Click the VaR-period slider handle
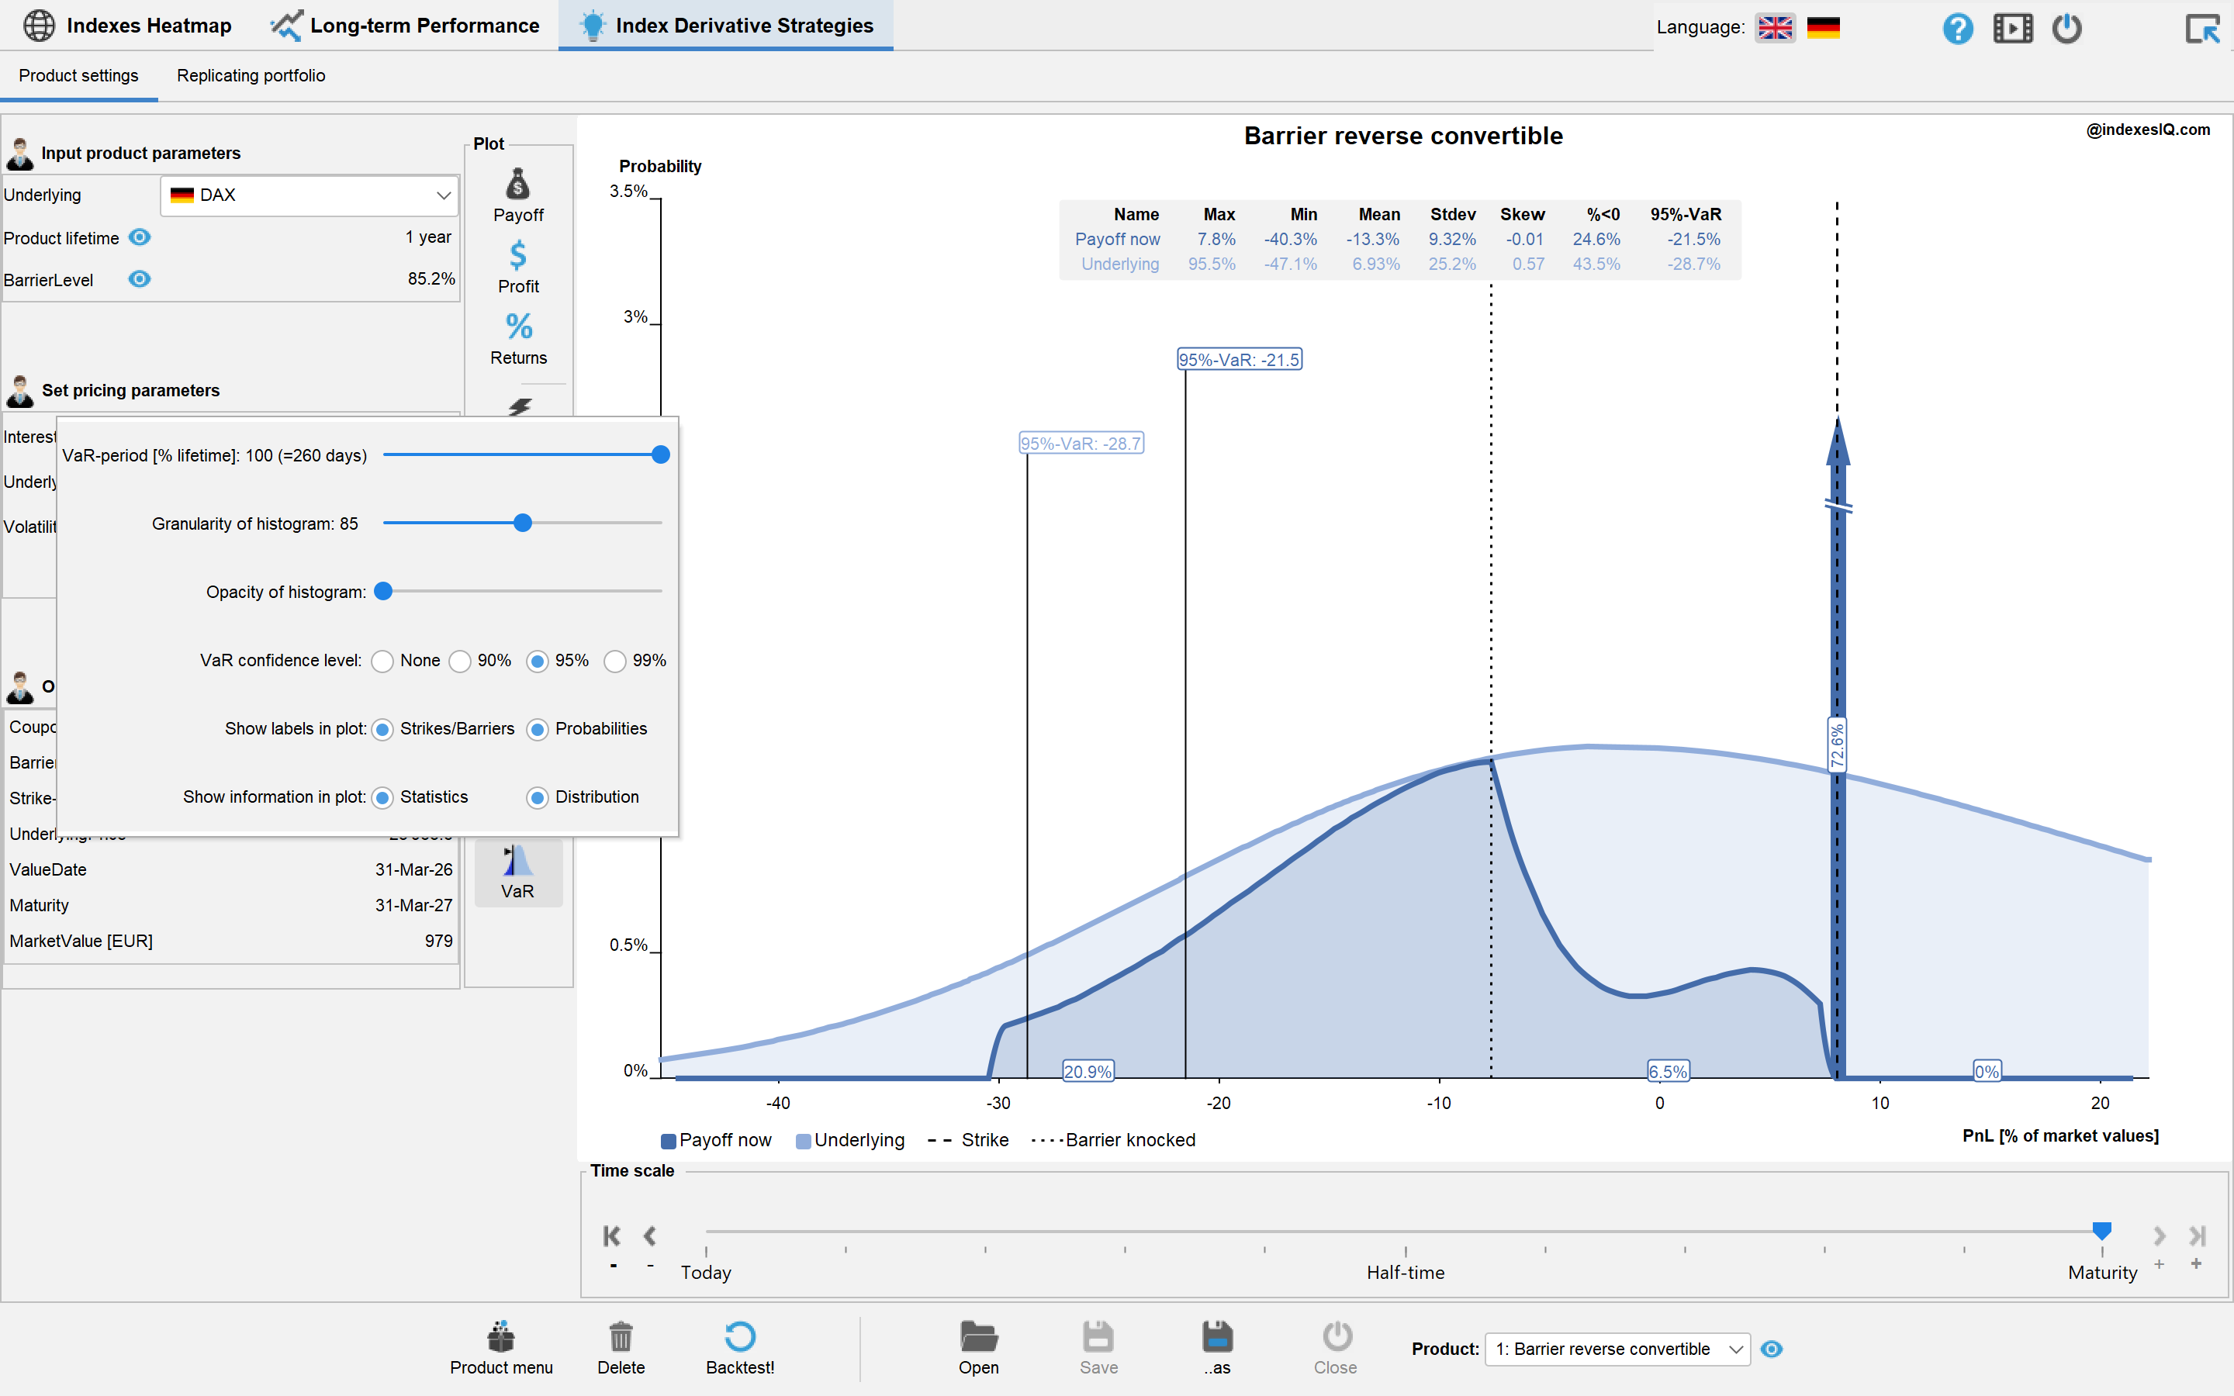Screen dimensions: 2234x1396 click(x=660, y=454)
